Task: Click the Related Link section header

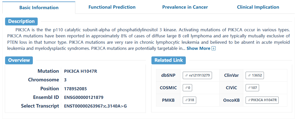Action: (x=169, y=60)
